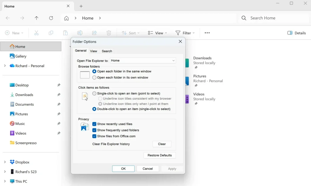This screenshot has width=311, height=186.
Task: Open Dropbox in the sidebar
Action: click(x=22, y=162)
